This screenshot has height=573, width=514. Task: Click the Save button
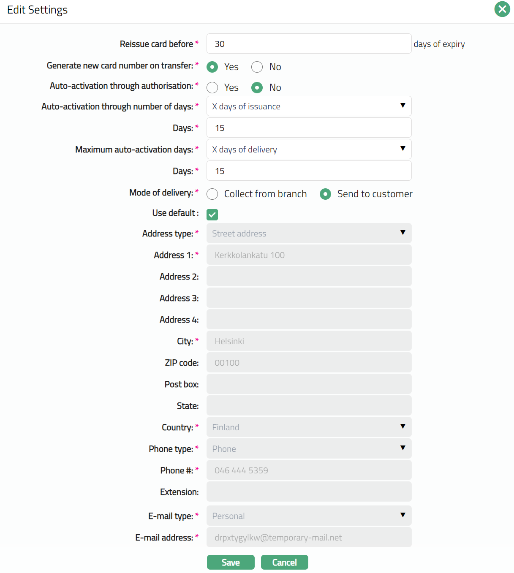pyautogui.click(x=231, y=562)
